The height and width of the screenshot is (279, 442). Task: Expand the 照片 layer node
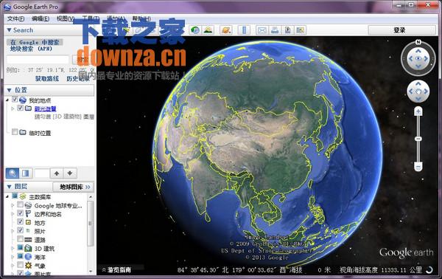(13, 231)
